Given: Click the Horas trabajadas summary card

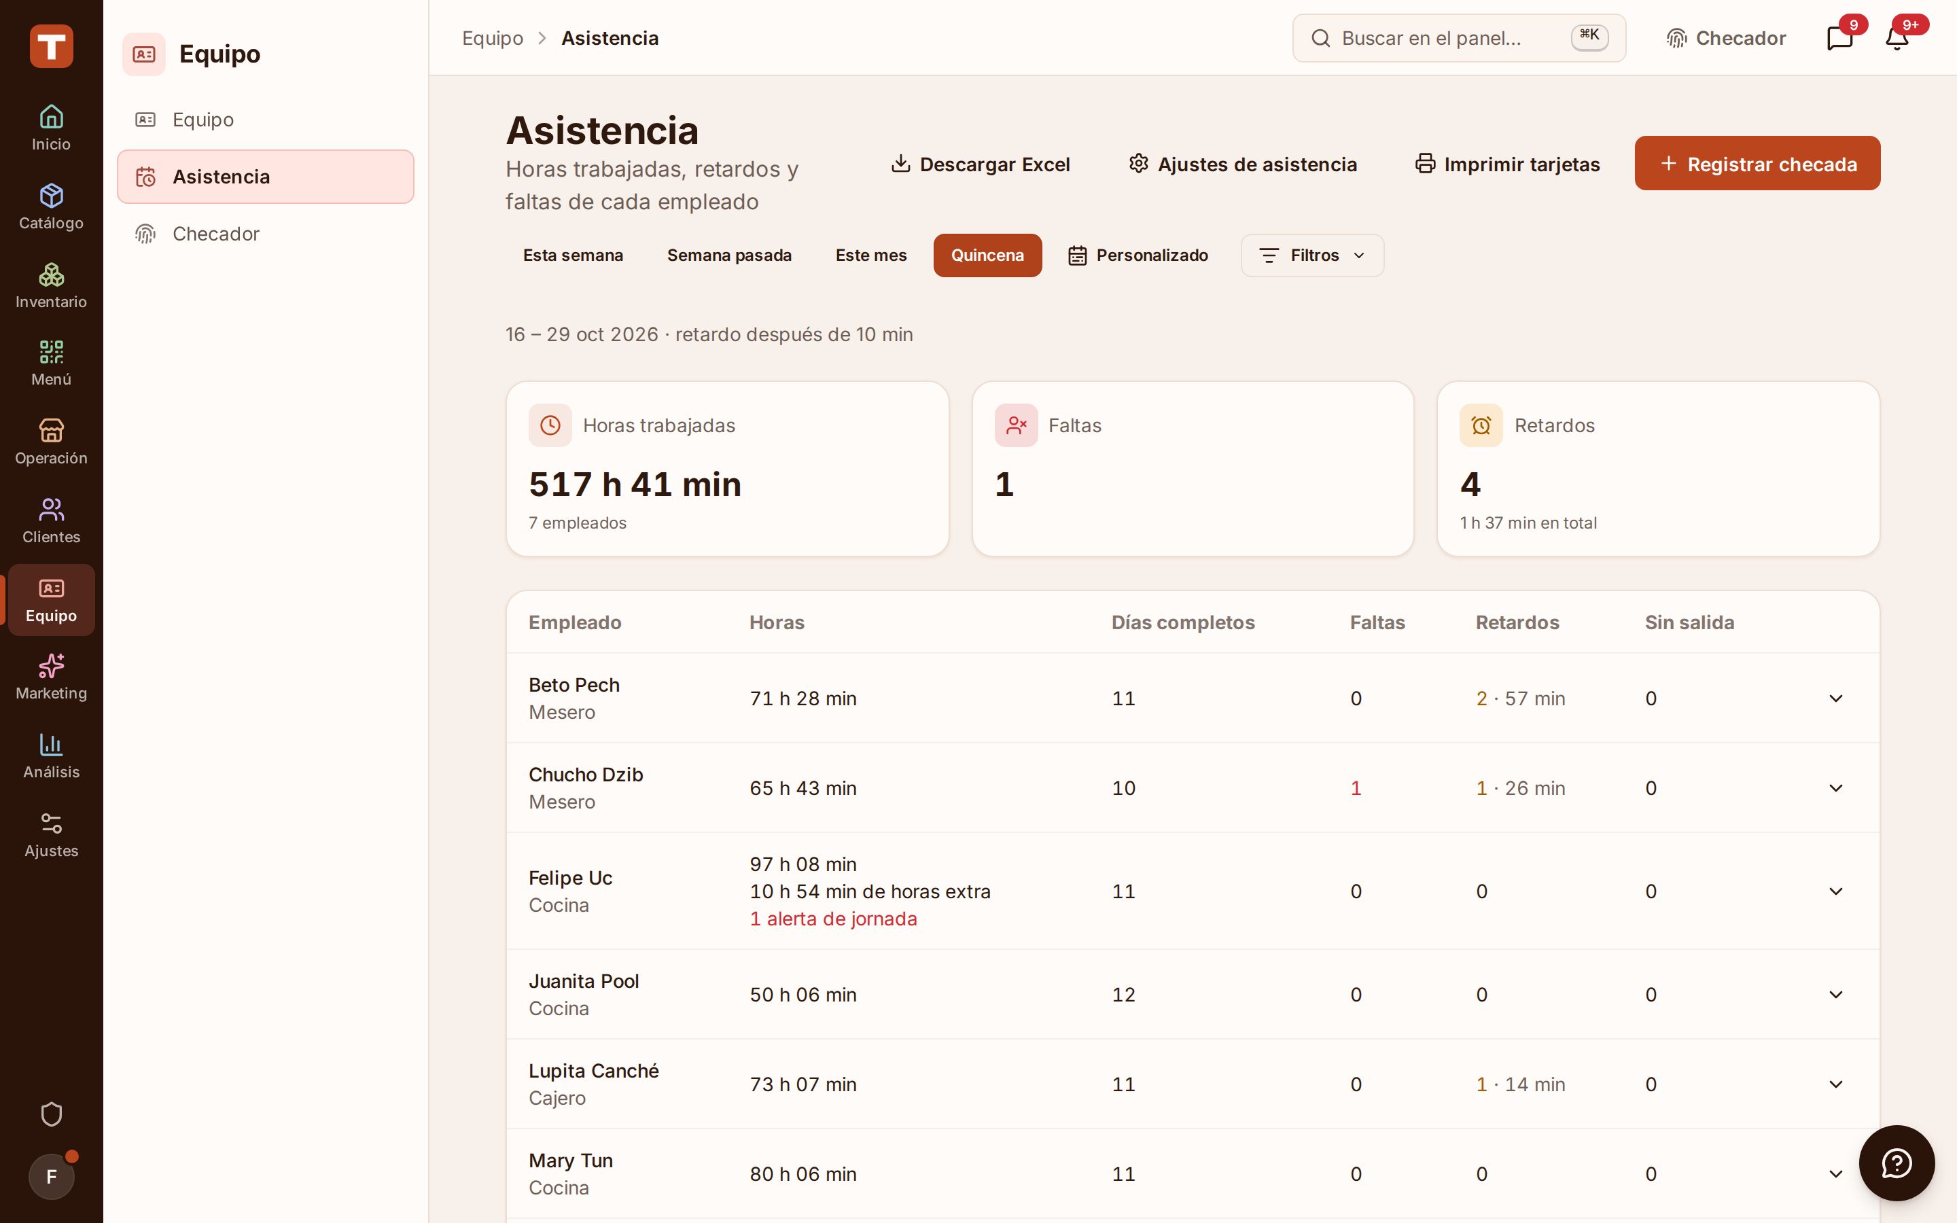Looking at the screenshot, I should pyautogui.click(x=727, y=469).
